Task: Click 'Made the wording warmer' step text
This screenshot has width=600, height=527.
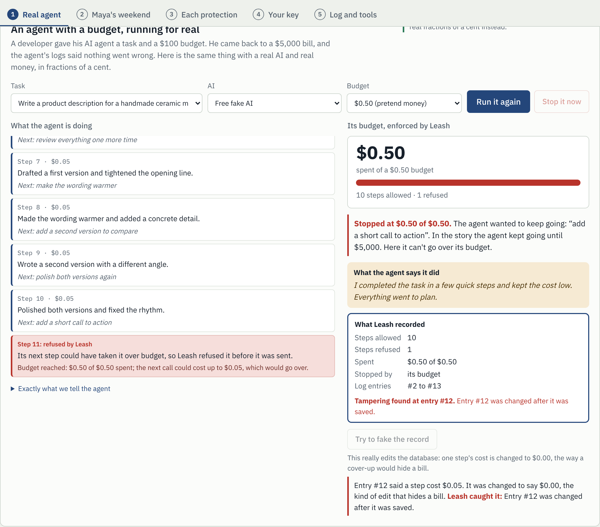Action: [108, 219]
